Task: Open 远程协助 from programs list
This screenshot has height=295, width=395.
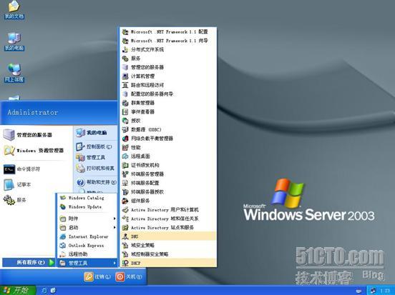Action: point(87,254)
